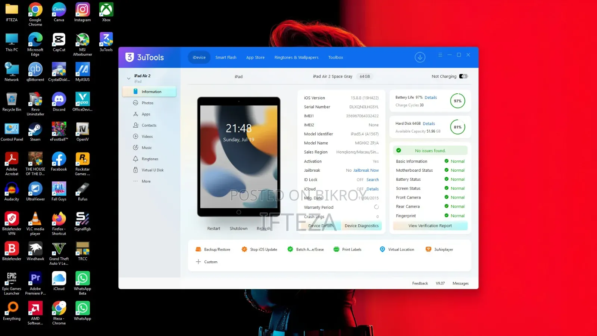Viewport: 597px width, 336px height.
Task: Open Battery Life Details link
Action: tap(431, 98)
